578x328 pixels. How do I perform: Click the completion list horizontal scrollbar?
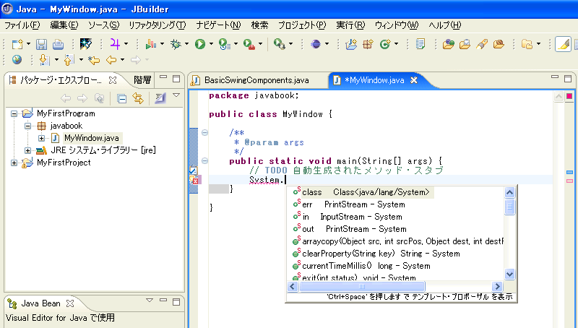pos(361,286)
